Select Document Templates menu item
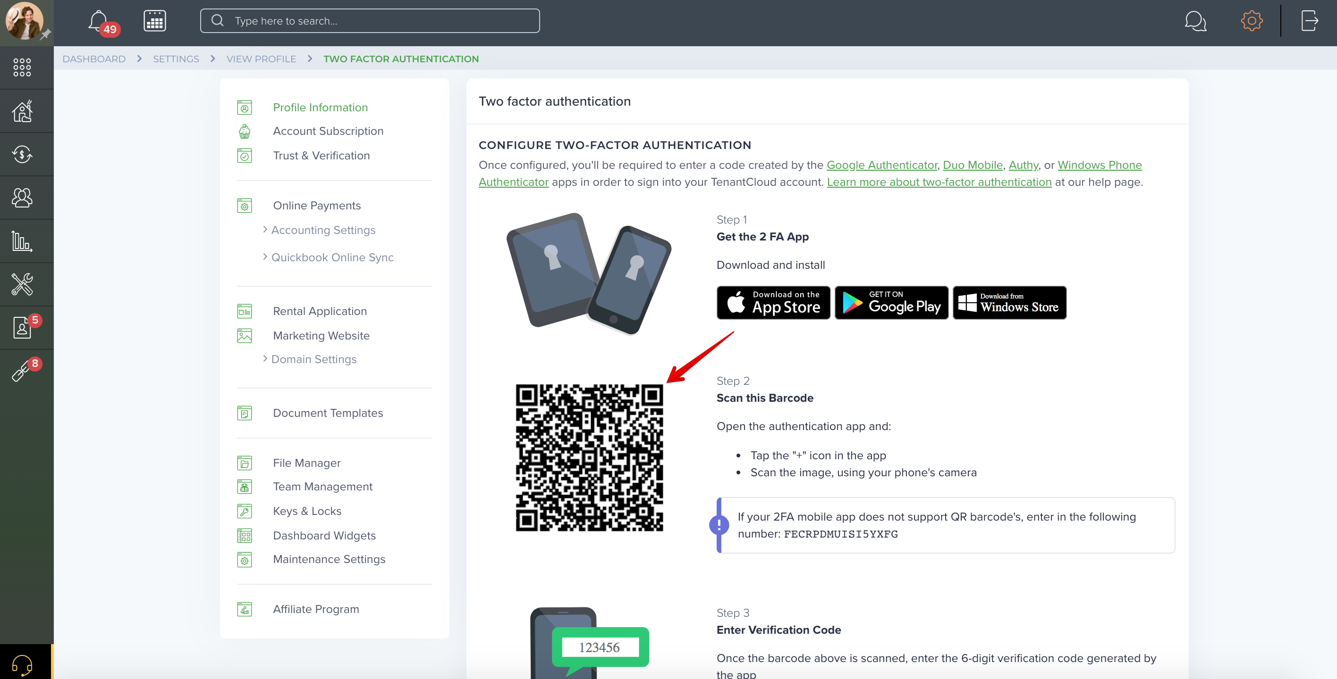 (x=328, y=413)
